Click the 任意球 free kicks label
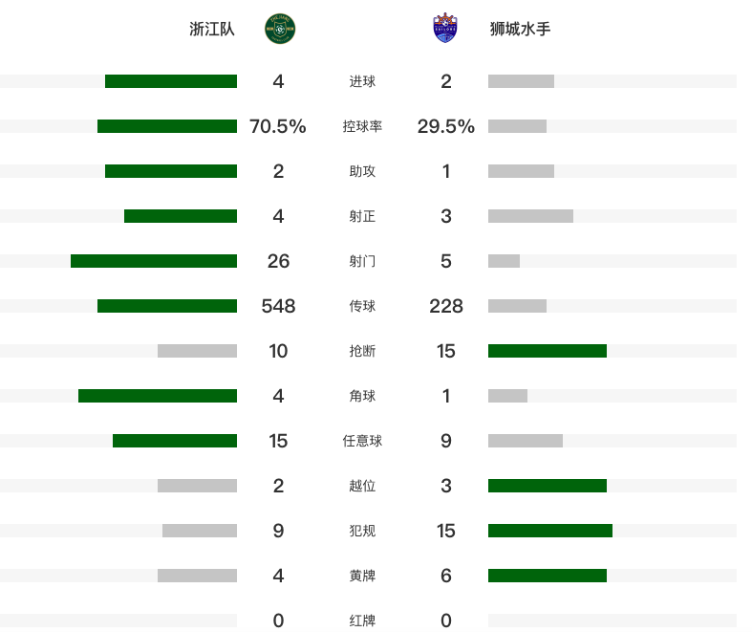752x632 pixels. click(362, 441)
